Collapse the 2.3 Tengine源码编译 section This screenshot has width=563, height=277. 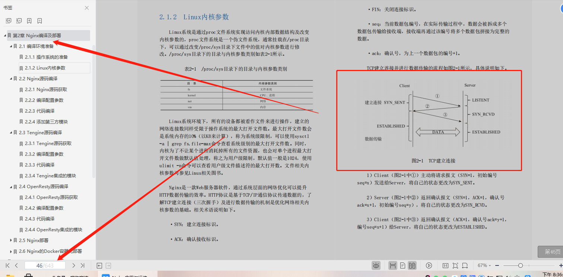pos(11,133)
